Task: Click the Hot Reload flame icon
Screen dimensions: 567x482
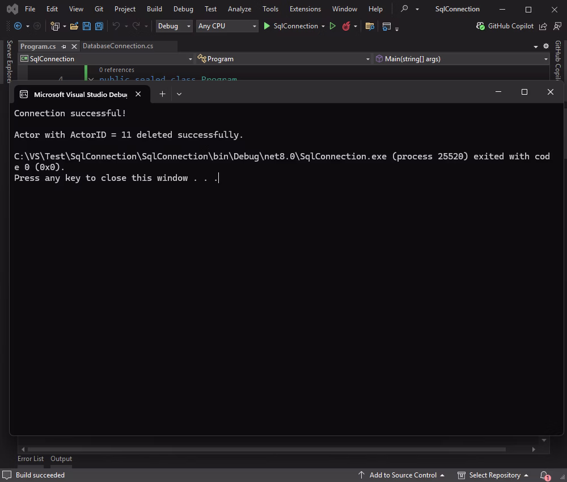Action: [346, 26]
